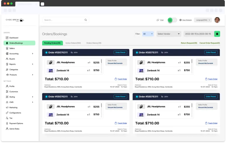This screenshot has width=226, height=143.
Task: Click the Marketing megaphone icon
Action: pyautogui.click(x=7, y=108)
